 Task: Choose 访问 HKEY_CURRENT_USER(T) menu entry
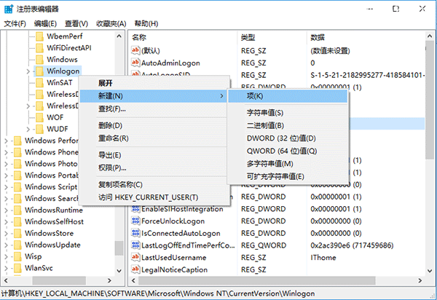154,197
